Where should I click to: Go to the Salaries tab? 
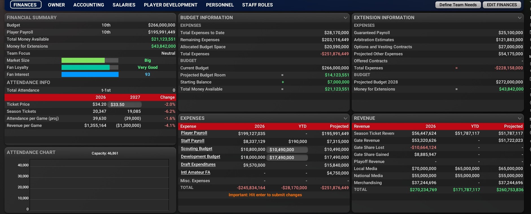point(124,5)
